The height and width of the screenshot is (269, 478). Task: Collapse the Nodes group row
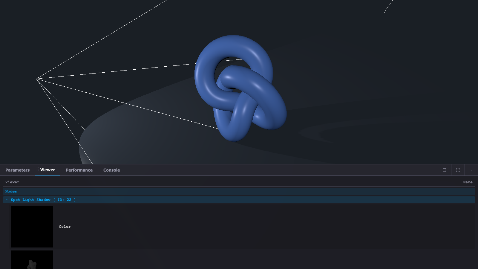click(x=11, y=191)
